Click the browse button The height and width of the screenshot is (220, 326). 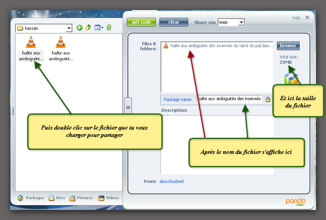point(288,46)
